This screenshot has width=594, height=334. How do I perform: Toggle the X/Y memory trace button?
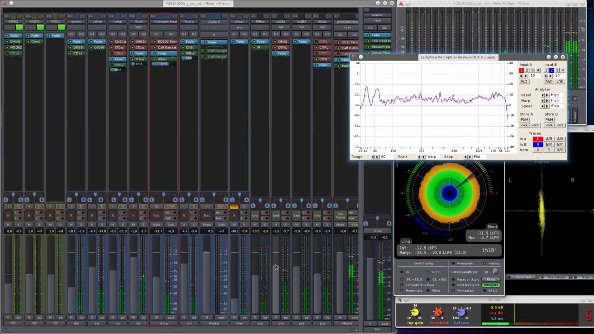tap(560, 150)
